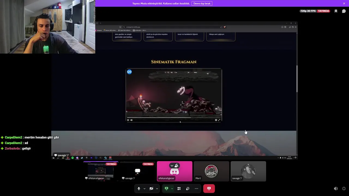Select savage's live stream thumbnail
This screenshot has height=196, width=349.
[138, 171]
